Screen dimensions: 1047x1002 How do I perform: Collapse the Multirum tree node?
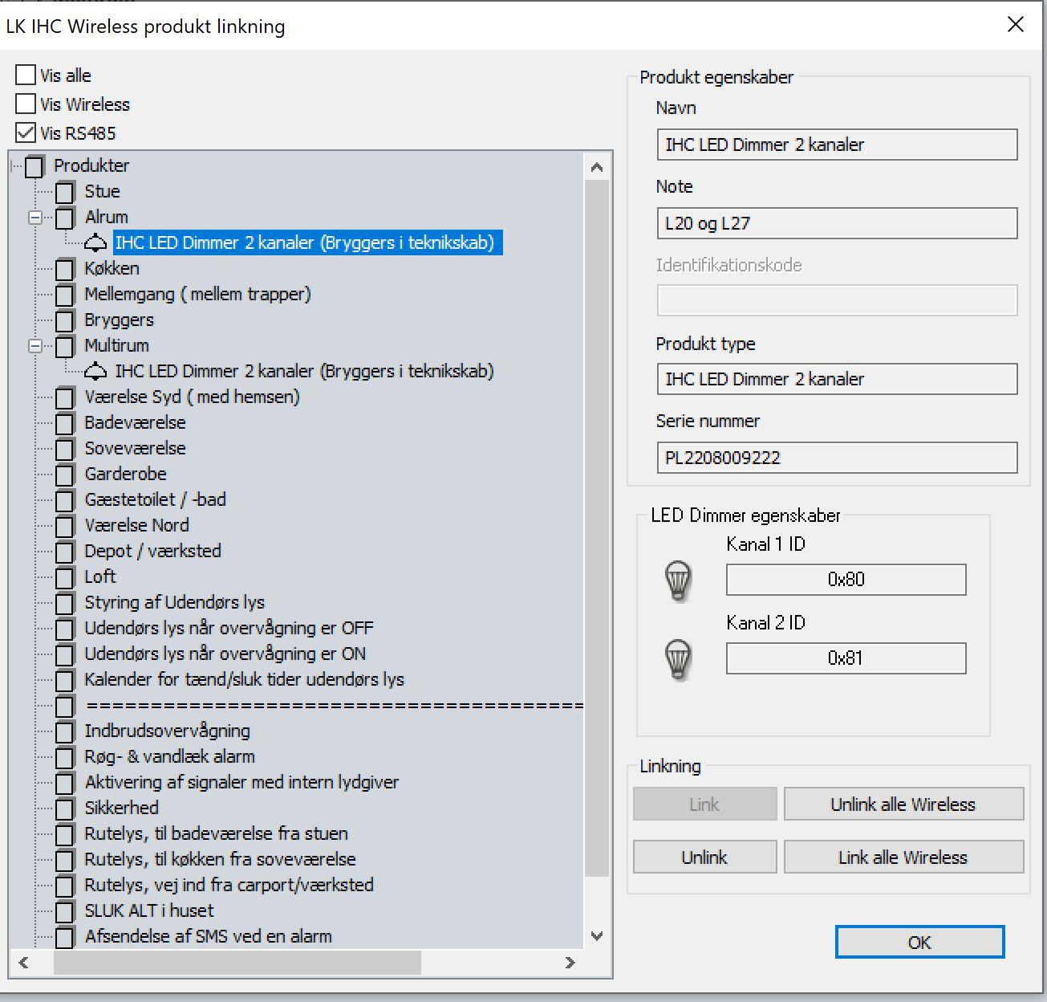tap(35, 345)
